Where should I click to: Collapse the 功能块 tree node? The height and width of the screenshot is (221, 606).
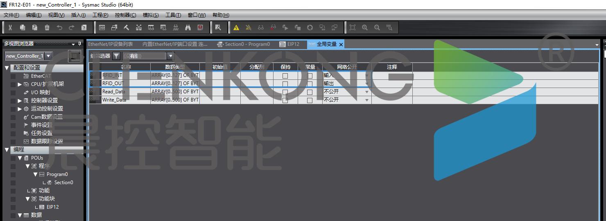(27, 199)
